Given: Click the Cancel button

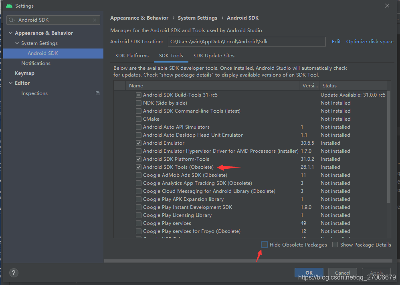Looking at the screenshot, I should [x=342, y=273].
